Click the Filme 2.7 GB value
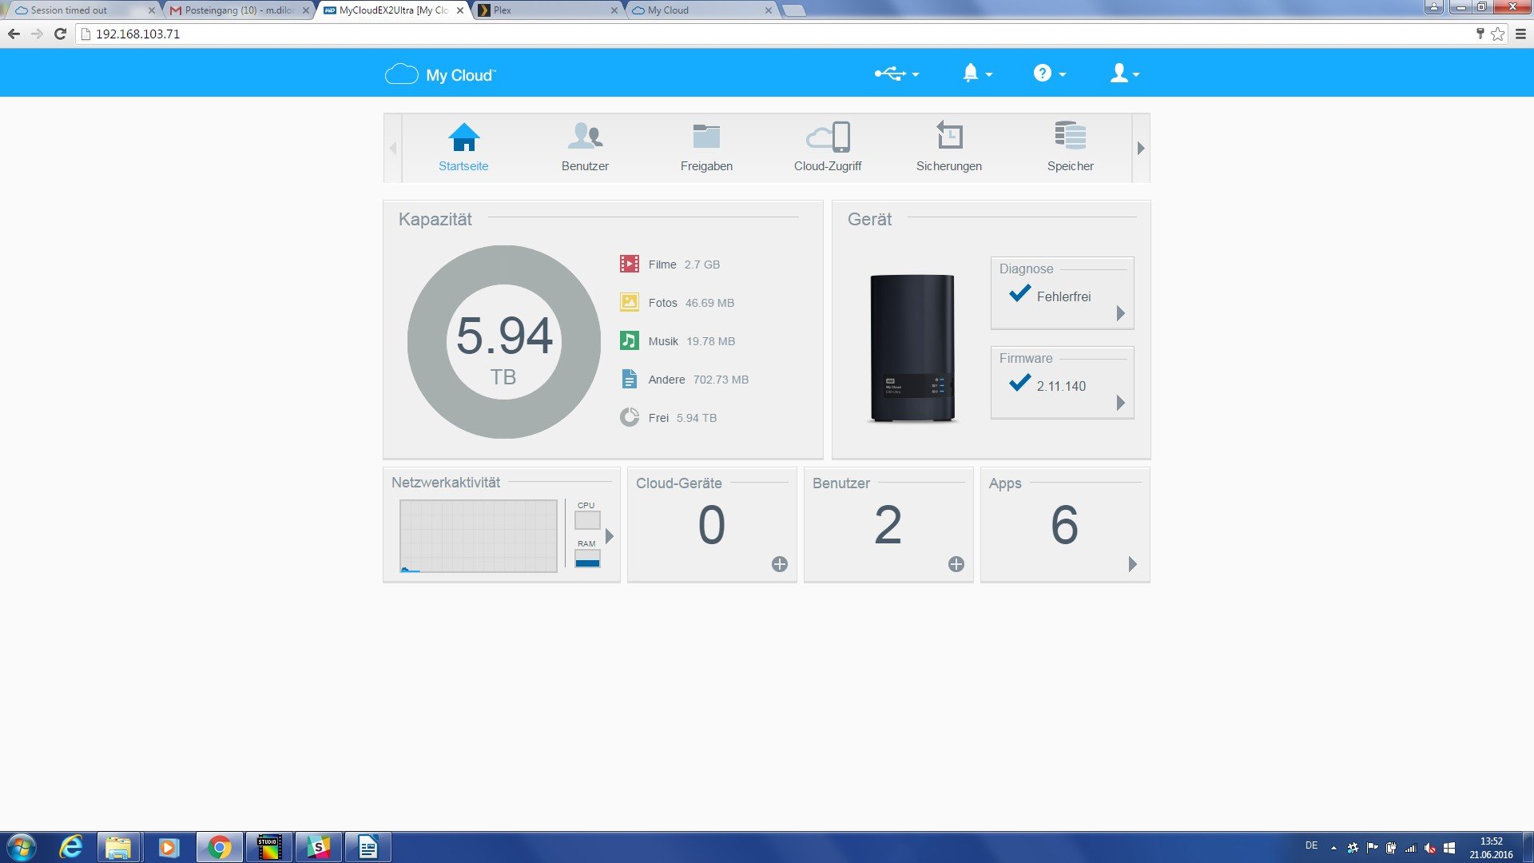Image resolution: width=1534 pixels, height=863 pixels. pos(701,264)
